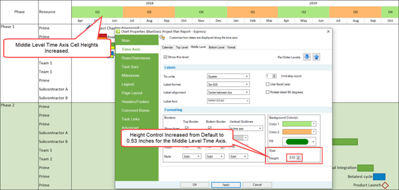Click the Jan month cell
Image resolution: width=399 pixels, height=190 pixels.
[x=236, y=21]
